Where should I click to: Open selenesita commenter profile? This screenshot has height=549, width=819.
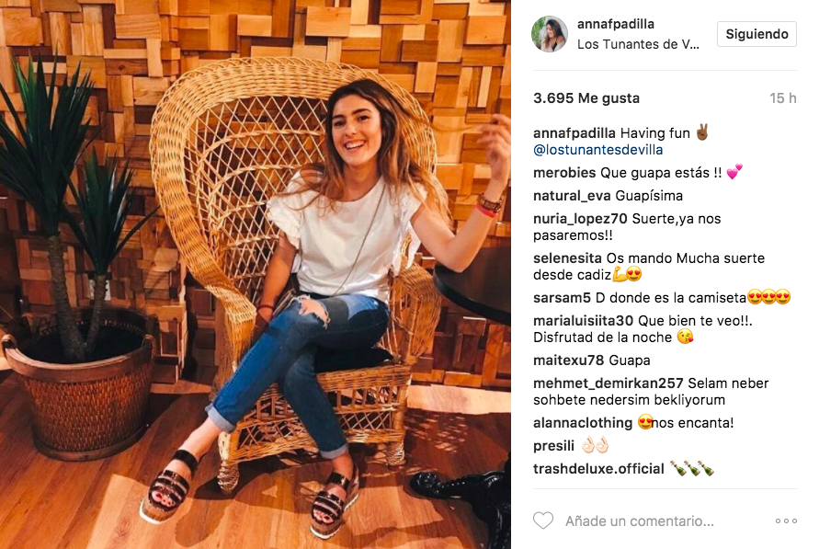click(567, 258)
